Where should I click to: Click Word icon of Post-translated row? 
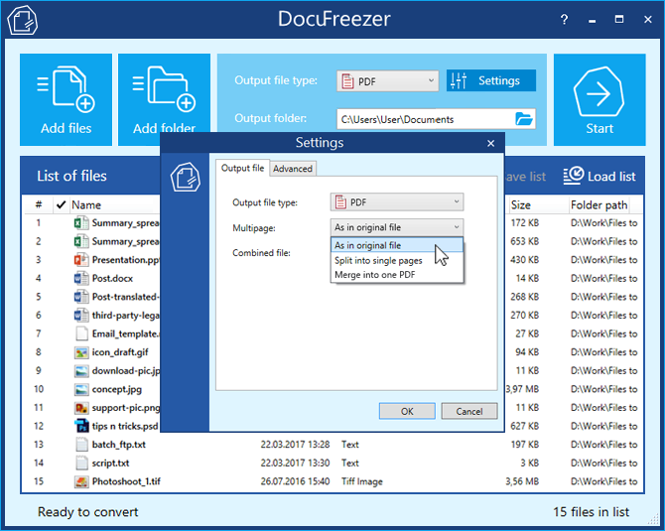[81, 297]
